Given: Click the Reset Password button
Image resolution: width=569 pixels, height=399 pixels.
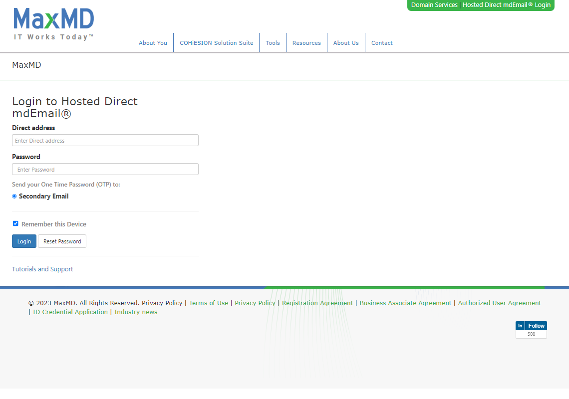Looking at the screenshot, I should coord(62,241).
